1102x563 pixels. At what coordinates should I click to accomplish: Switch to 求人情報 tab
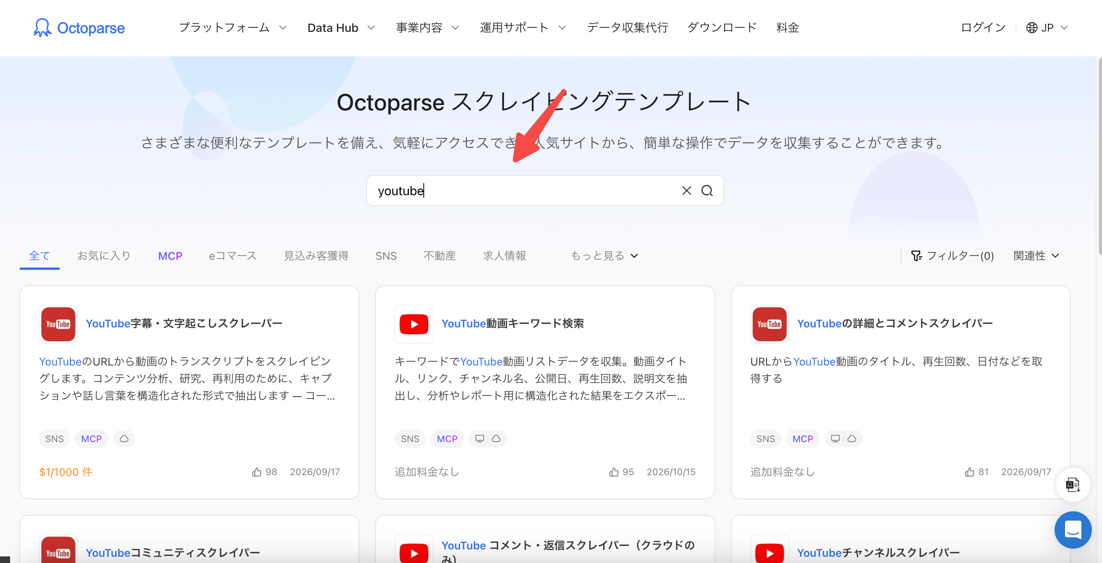point(504,255)
